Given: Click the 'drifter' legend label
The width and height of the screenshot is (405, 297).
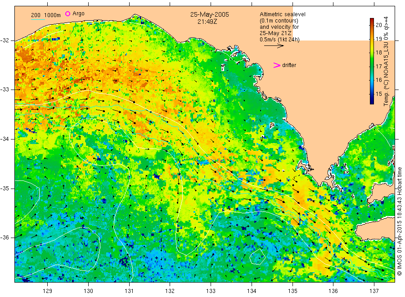Looking at the screenshot, I should pyautogui.click(x=289, y=65).
